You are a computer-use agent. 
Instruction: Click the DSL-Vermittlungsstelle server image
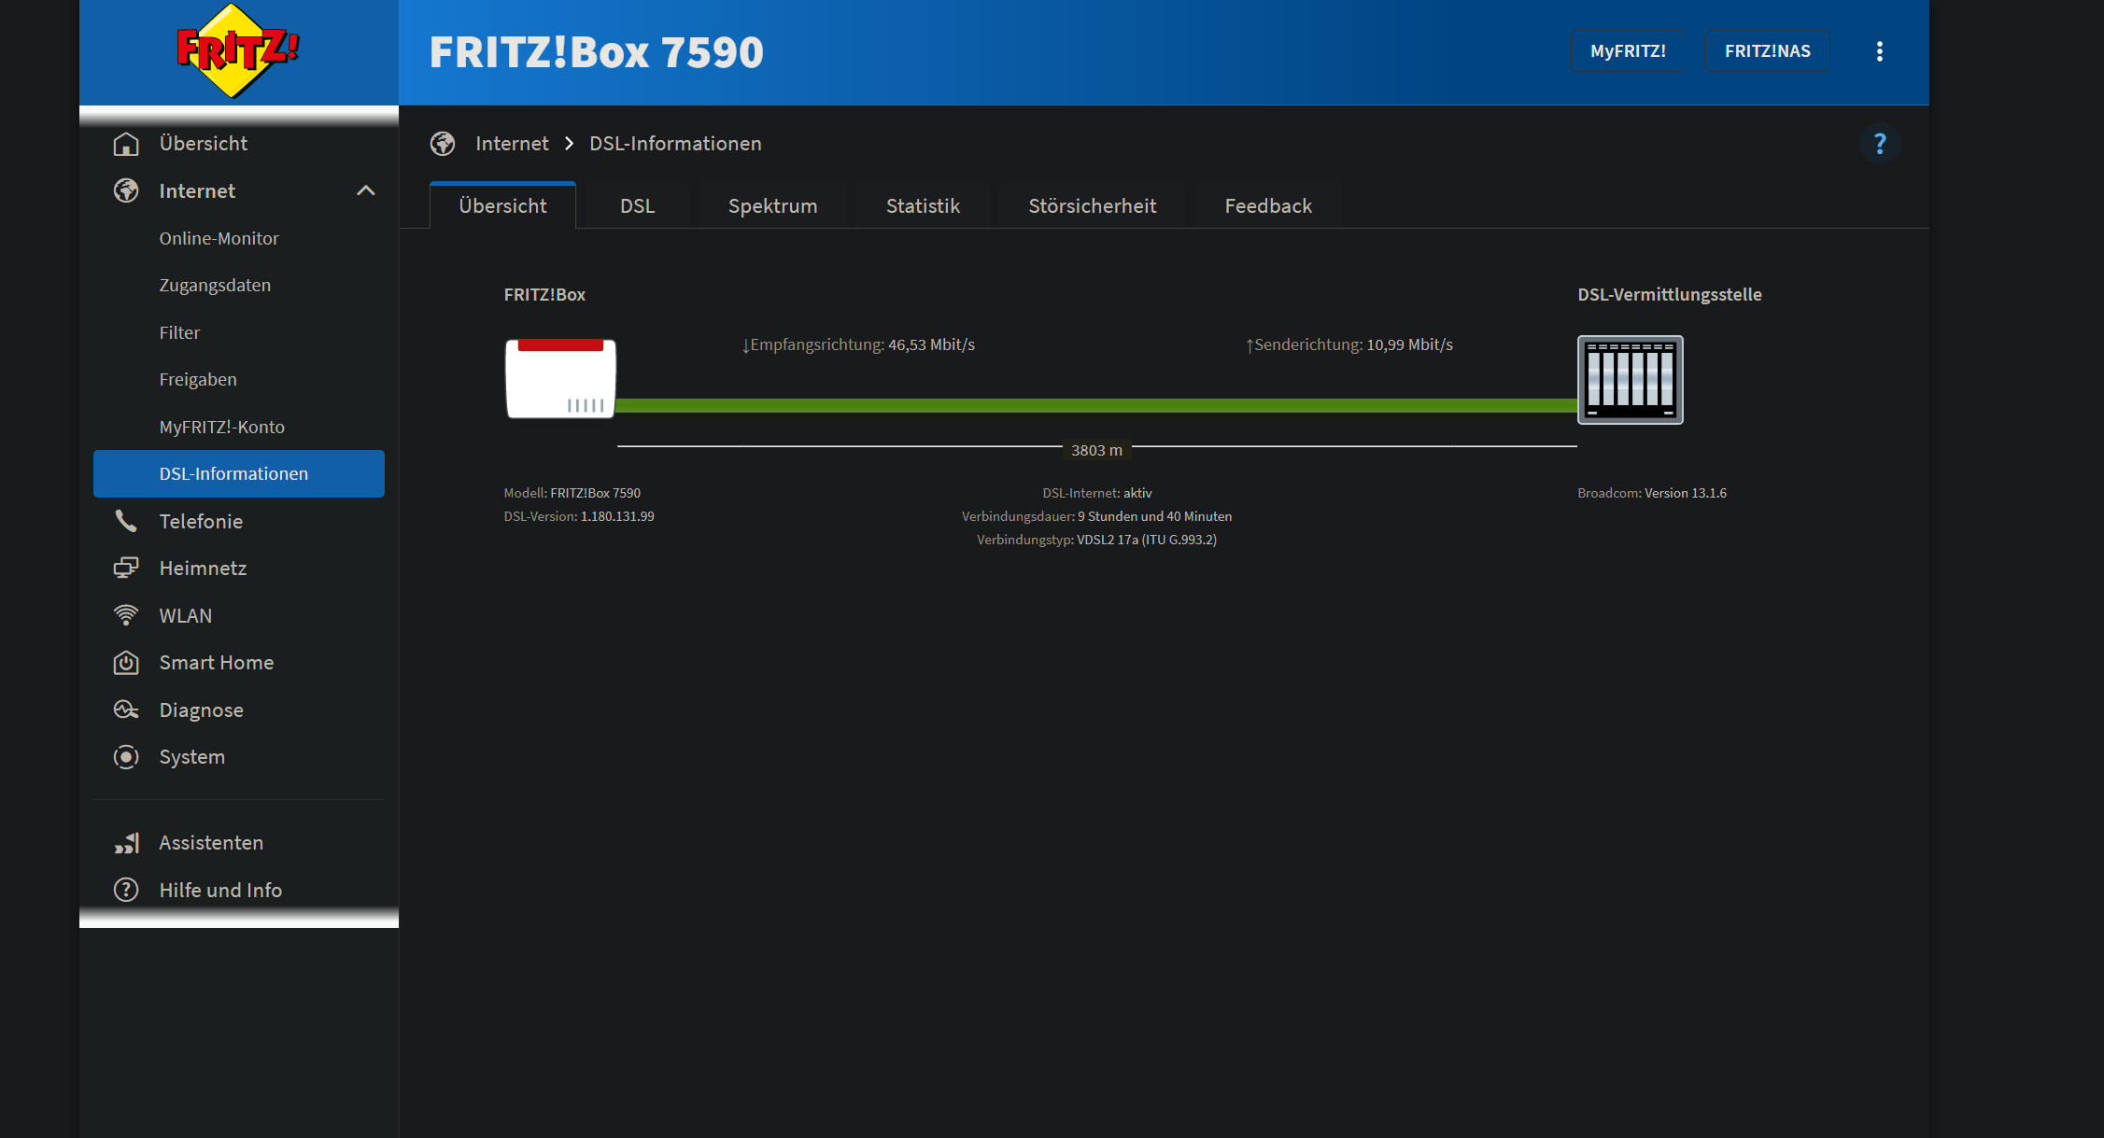tap(1631, 380)
